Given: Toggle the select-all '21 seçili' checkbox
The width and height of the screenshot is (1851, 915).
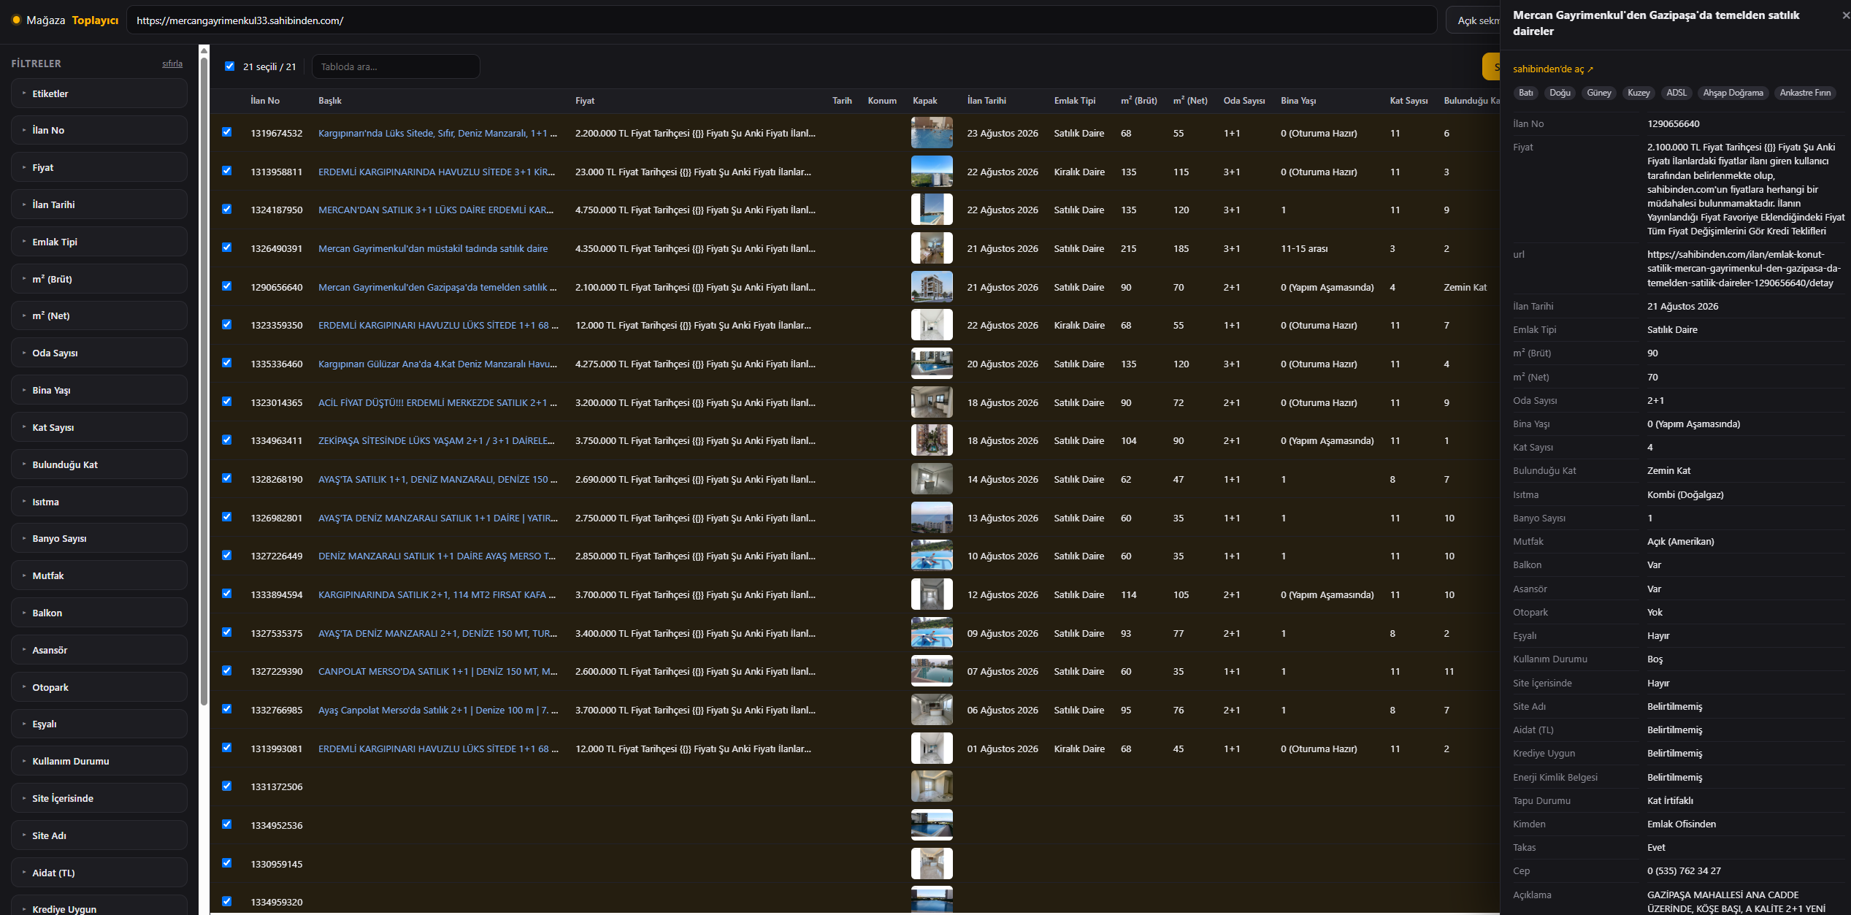Looking at the screenshot, I should pyautogui.click(x=229, y=66).
